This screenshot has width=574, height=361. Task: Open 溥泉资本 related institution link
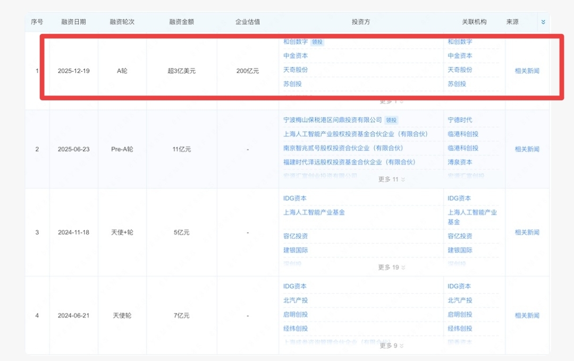point(460,162)
